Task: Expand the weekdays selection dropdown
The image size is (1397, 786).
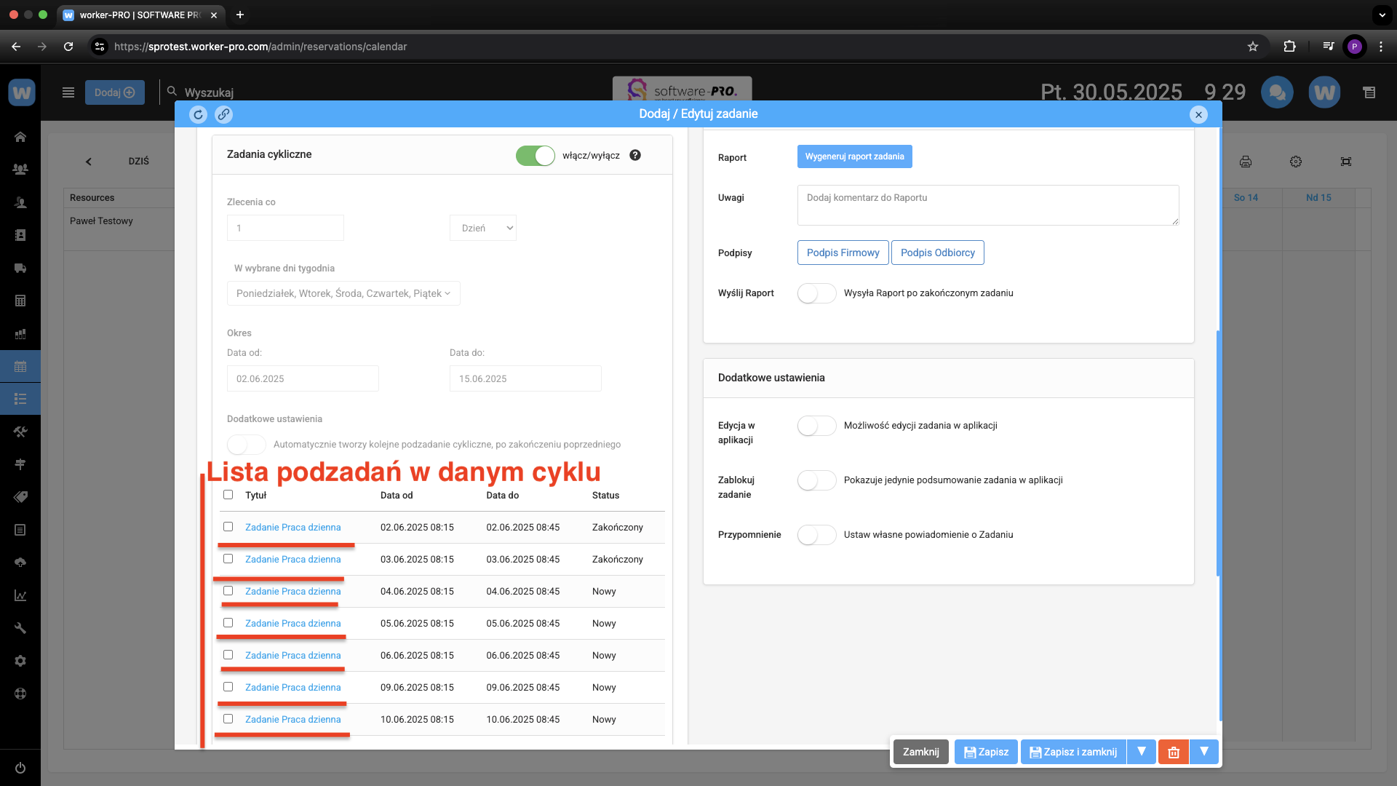Action: click(x=343, y=293)
